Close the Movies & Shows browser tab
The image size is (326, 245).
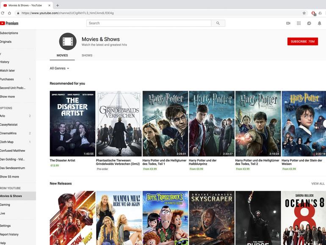pos(49,6)
